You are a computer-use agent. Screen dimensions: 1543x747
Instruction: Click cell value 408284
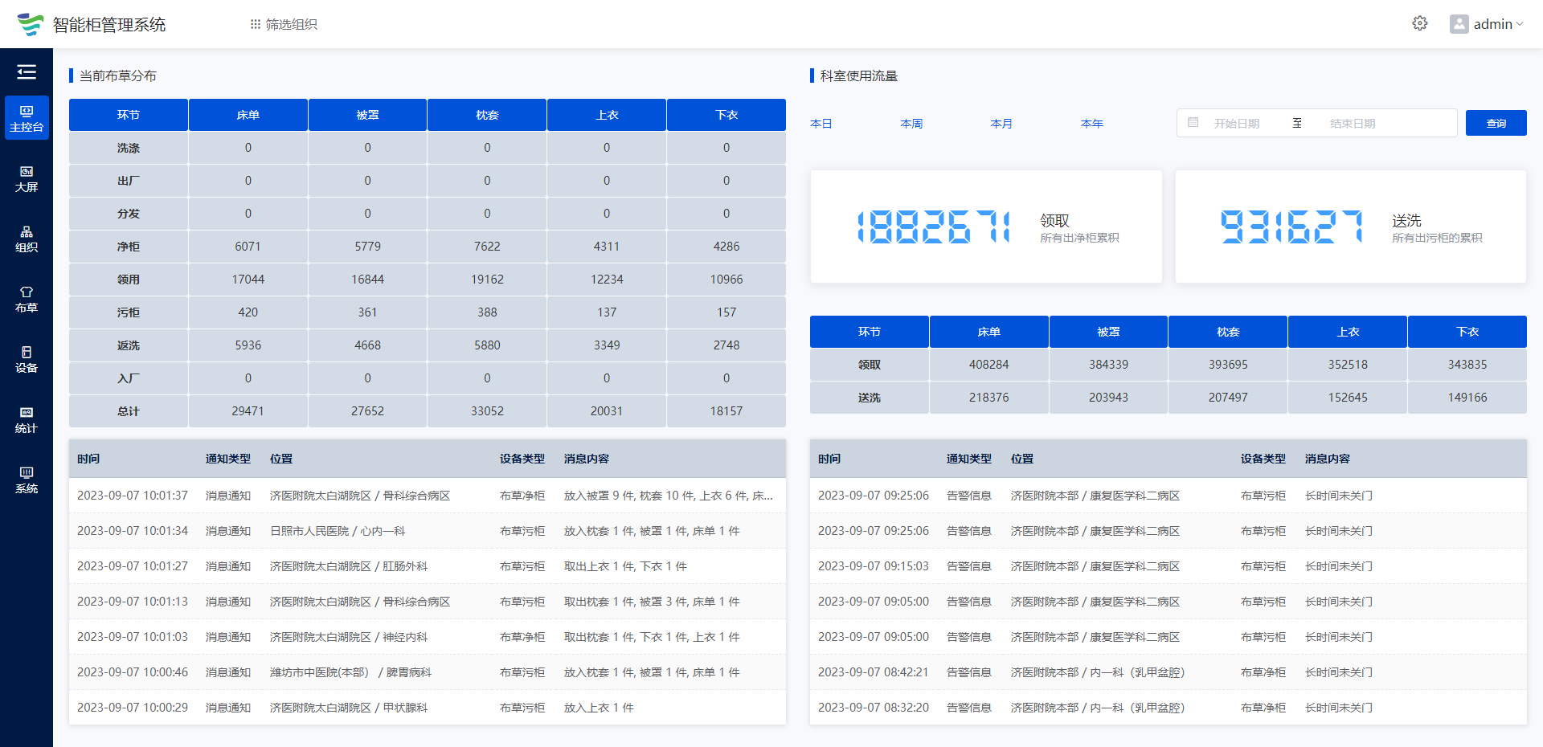(x=989, y=365)
